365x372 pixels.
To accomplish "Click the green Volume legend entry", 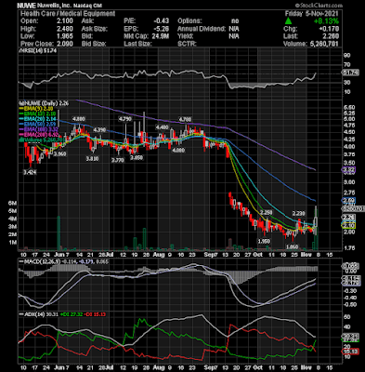I will pos(42,140).
